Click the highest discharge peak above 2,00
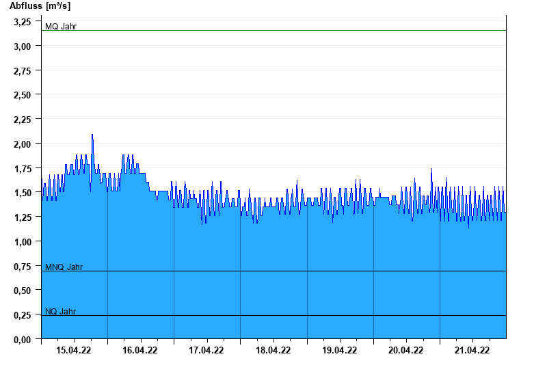Image resolution: width=547 pixels, height=376 pixels. [92, 135]
